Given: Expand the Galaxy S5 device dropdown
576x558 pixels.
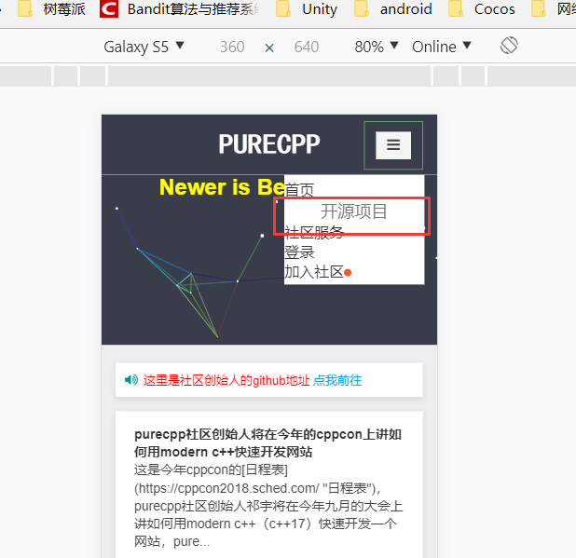Looking at the screenshot, I should click(144, 47).
